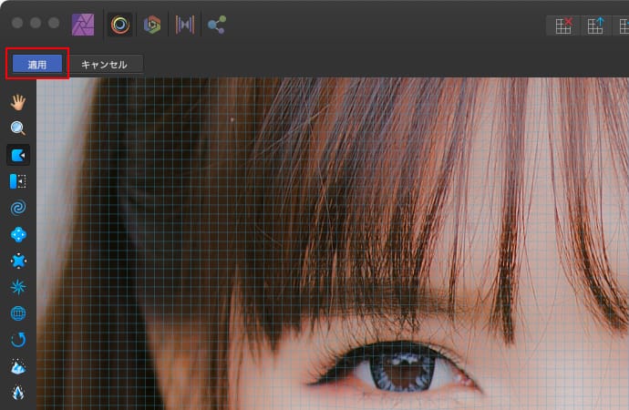The width and height of the screenshot is (629, 410).
Task: Select the Liquify Push Forward tool
Action: (x=18, y=155)
